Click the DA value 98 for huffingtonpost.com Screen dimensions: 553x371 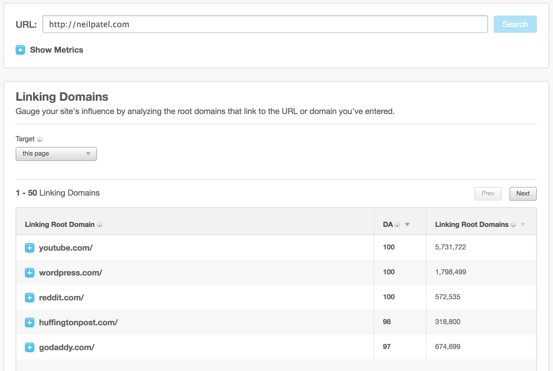coord(387,322)
